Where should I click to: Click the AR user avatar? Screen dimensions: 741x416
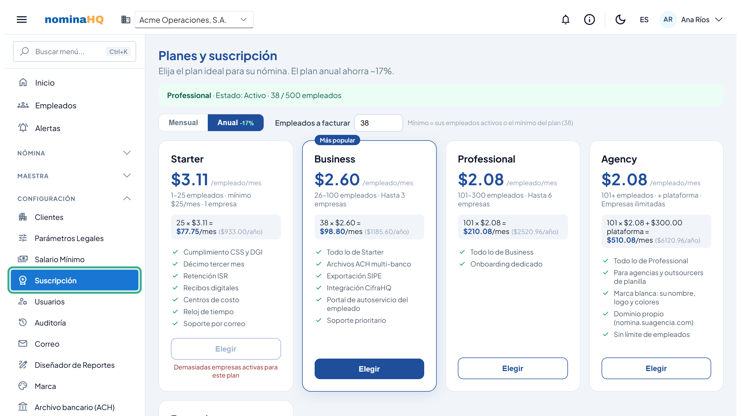pos(668,19)
